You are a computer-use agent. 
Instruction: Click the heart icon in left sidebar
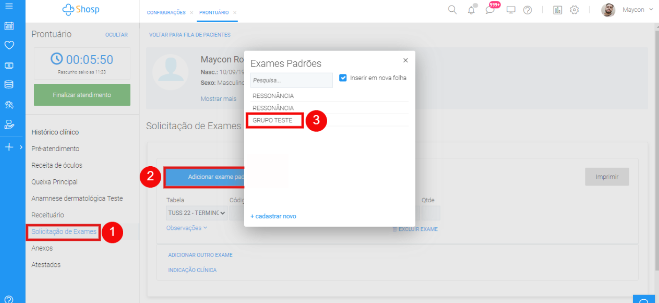click(x=9, y=45)
